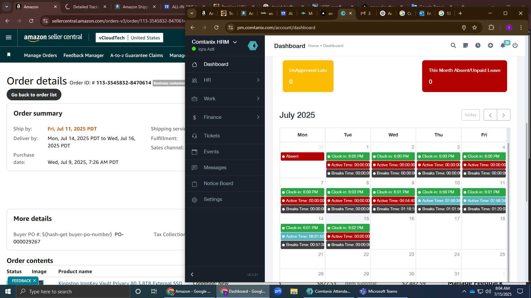
Task: Click the Events calendar icon
Action: tap(194, 152)
